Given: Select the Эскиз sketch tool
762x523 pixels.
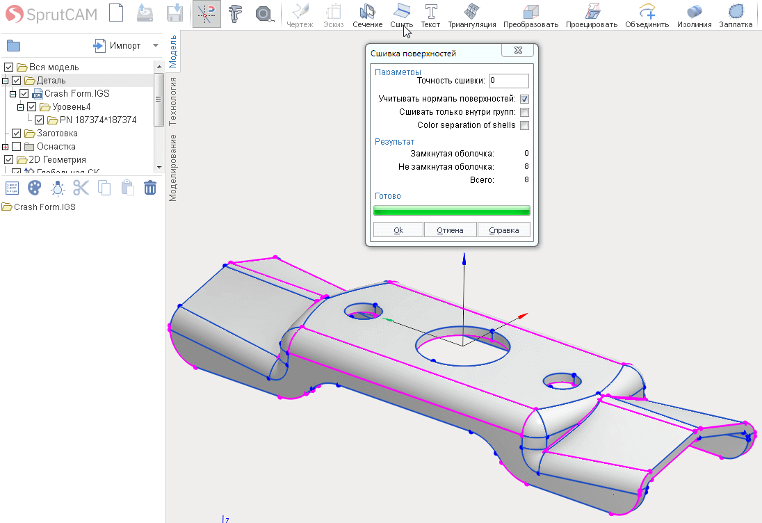Looking at the screenshot, I should click(334, 16).
